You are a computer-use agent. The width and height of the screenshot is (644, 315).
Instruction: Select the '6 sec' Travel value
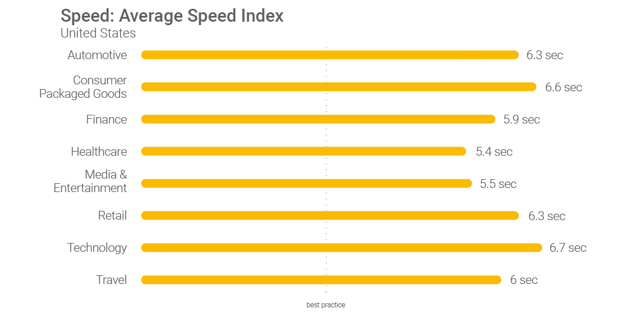523,280
